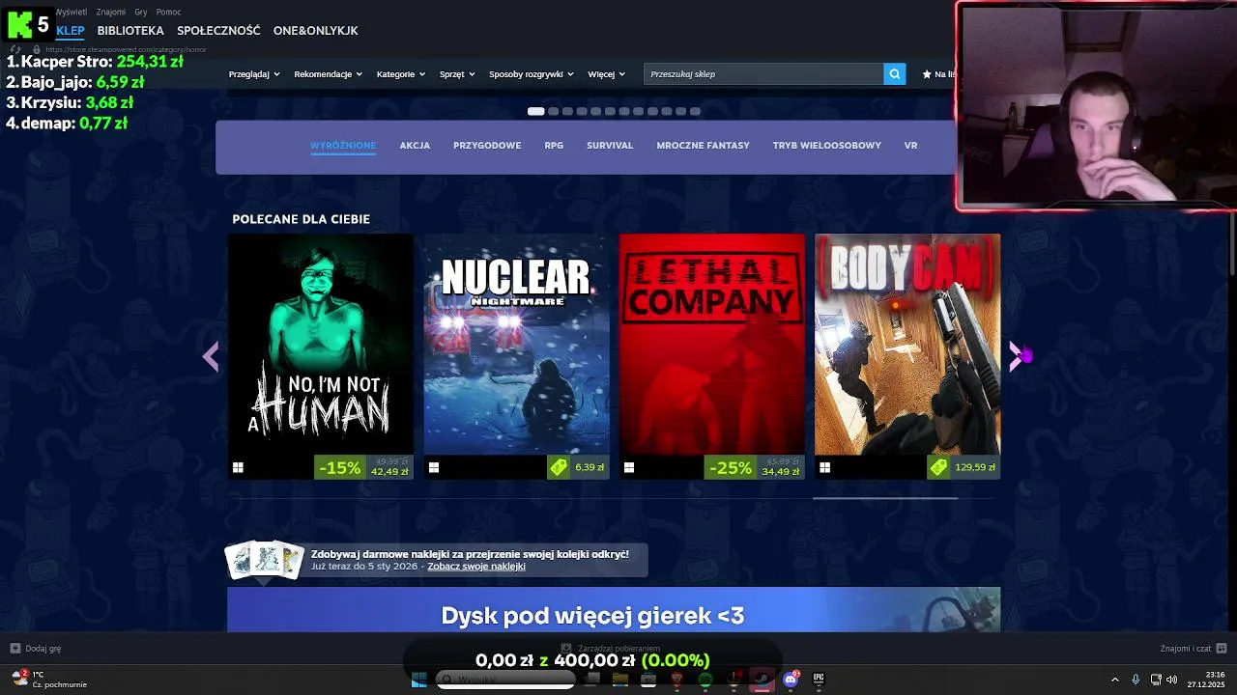Open the Nuclear Nightmare game artwork
Viewport: 1237px width, 695px height.
coord(516,344)
